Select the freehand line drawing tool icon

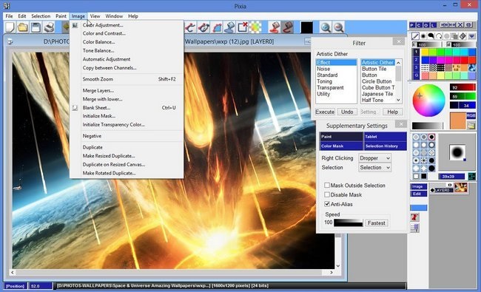click(x=415, y=36)
